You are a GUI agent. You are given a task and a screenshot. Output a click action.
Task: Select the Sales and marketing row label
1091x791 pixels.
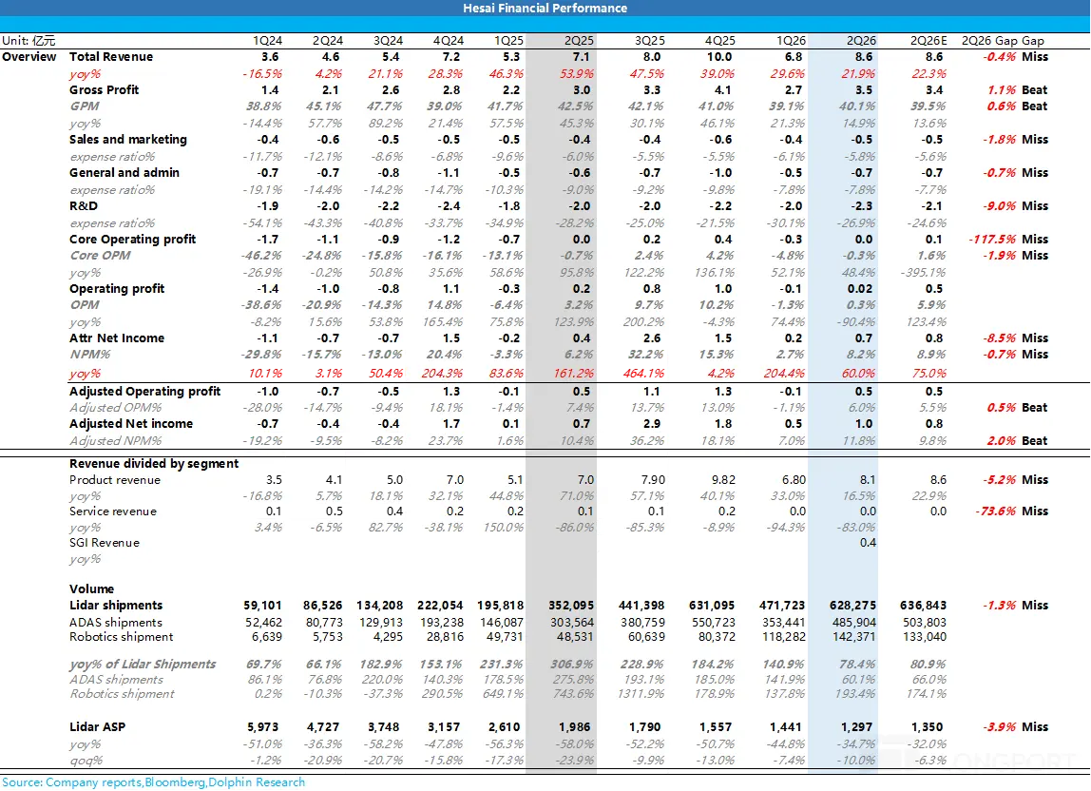click(128, 139)
